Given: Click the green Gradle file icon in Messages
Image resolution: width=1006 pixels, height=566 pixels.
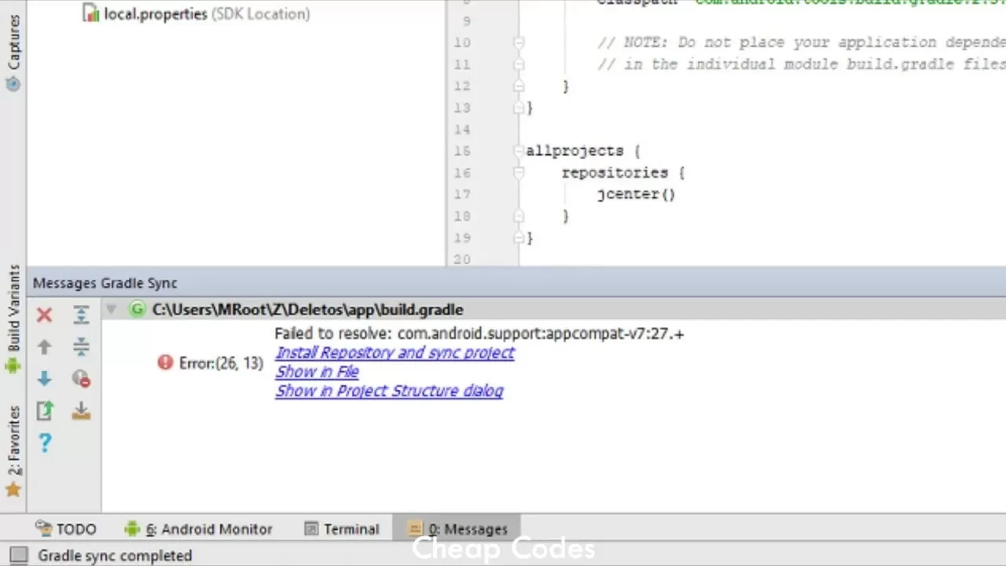Looking at the screenshot, I should 138,309.
